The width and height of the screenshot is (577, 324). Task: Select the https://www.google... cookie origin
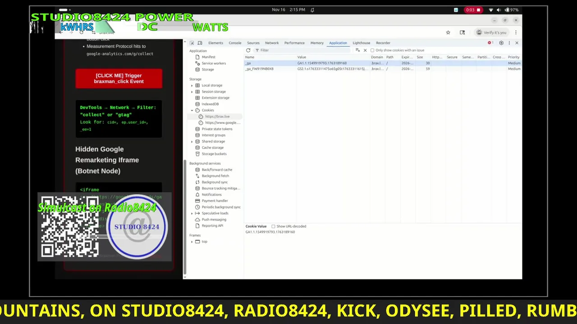[x=222, y=123]
